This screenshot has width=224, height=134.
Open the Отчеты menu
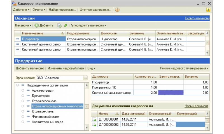[x=39, y=10]
